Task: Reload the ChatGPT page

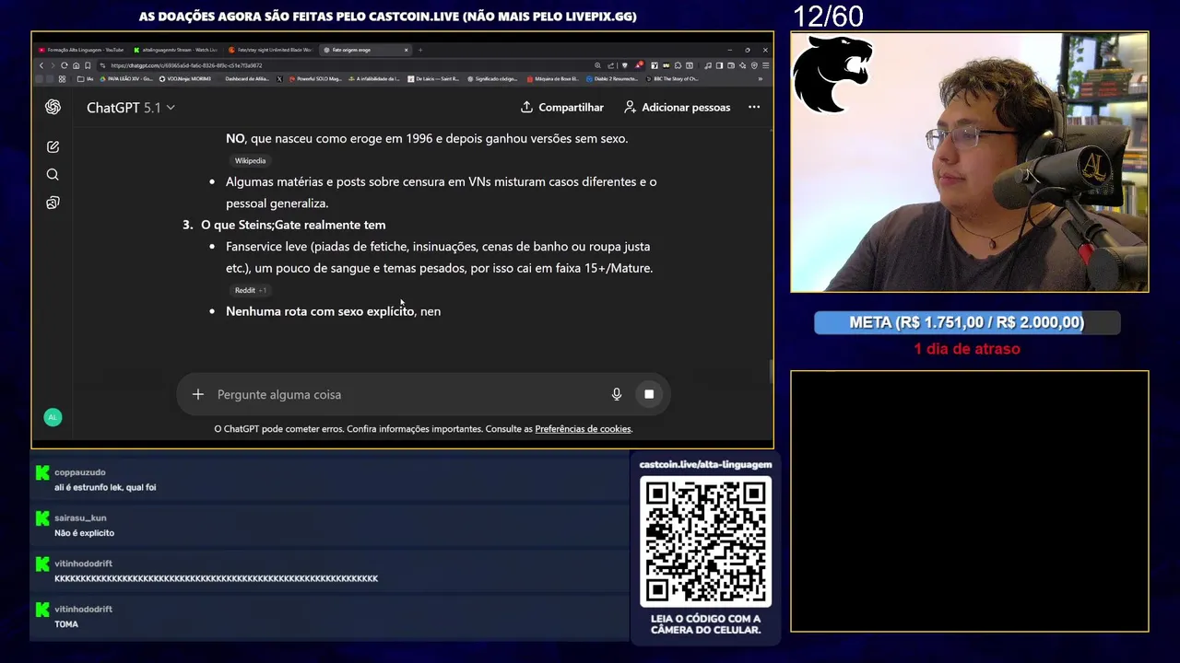Action: pos(64,65)
